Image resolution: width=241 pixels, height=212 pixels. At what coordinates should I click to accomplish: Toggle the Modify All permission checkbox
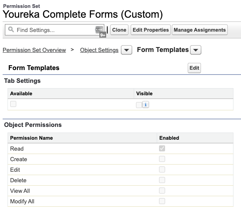pos(162,201)
